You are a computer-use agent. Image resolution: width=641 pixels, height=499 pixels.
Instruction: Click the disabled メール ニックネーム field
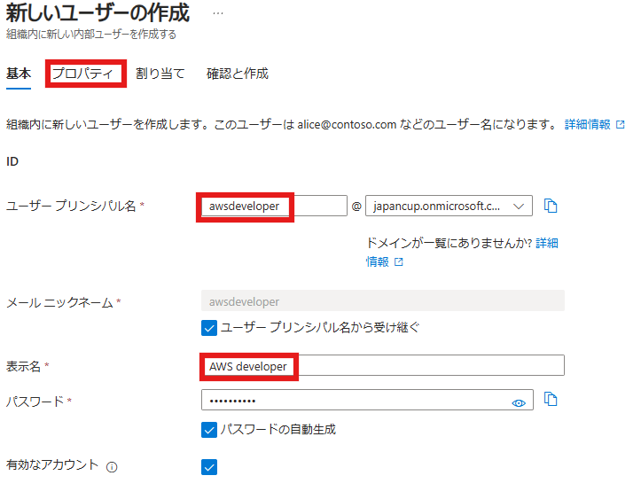(x=383, y=300)
